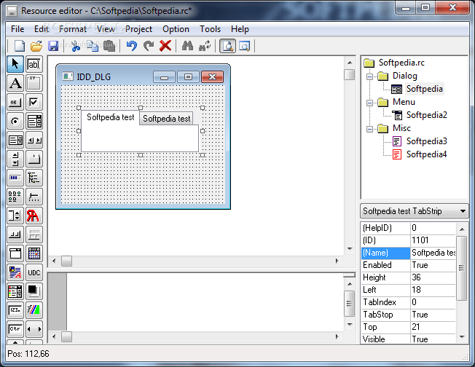Select the Edit box control tool
475x367 pixels.
point(34,64)
